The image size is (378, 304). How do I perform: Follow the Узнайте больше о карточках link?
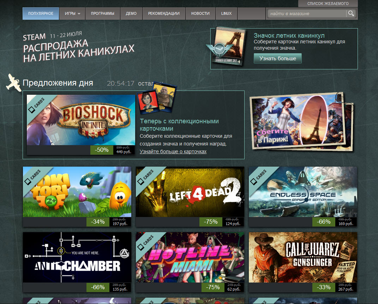(173, 151)
